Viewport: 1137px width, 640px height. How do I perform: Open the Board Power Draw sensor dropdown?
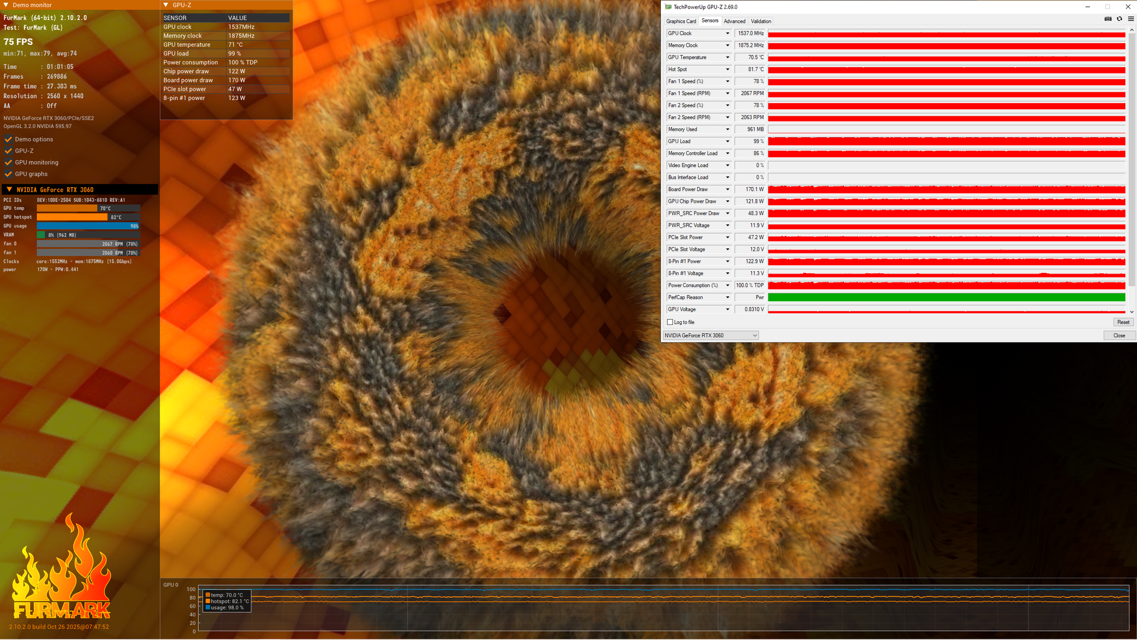coord(727,189)
